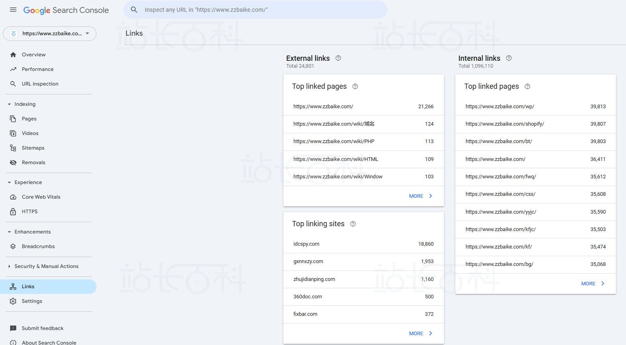Click the HTTPS lock icon
626x345 pixels.
click(13, 212)
